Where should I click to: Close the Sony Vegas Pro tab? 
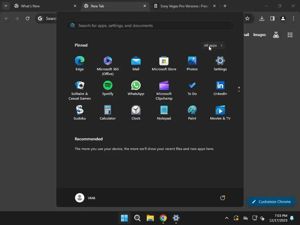214,6
